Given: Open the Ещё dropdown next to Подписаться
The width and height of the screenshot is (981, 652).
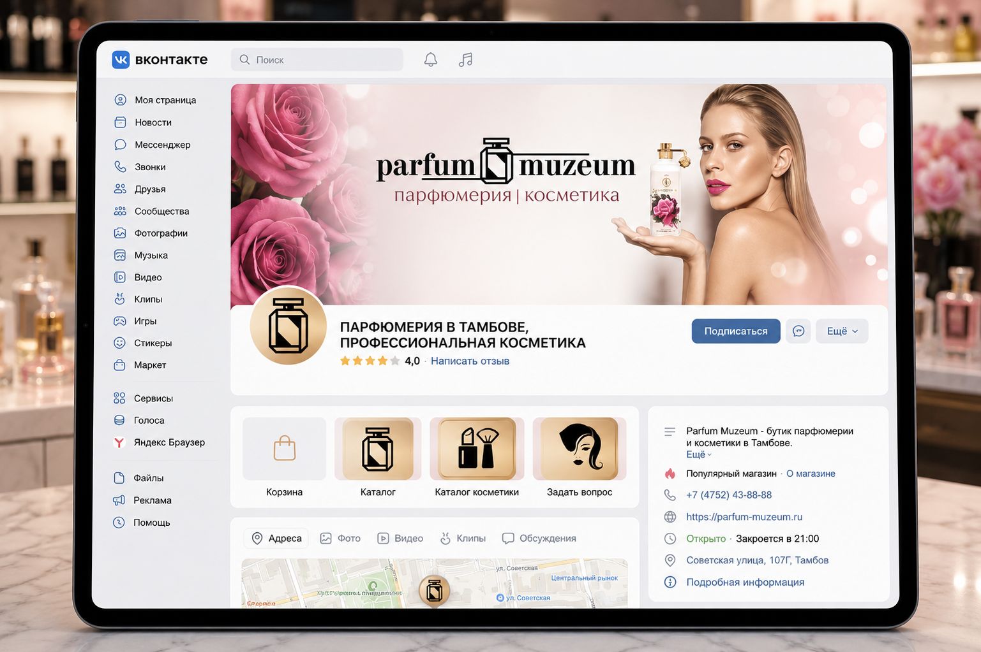Looking at the screenshot, I should [842, 331].
